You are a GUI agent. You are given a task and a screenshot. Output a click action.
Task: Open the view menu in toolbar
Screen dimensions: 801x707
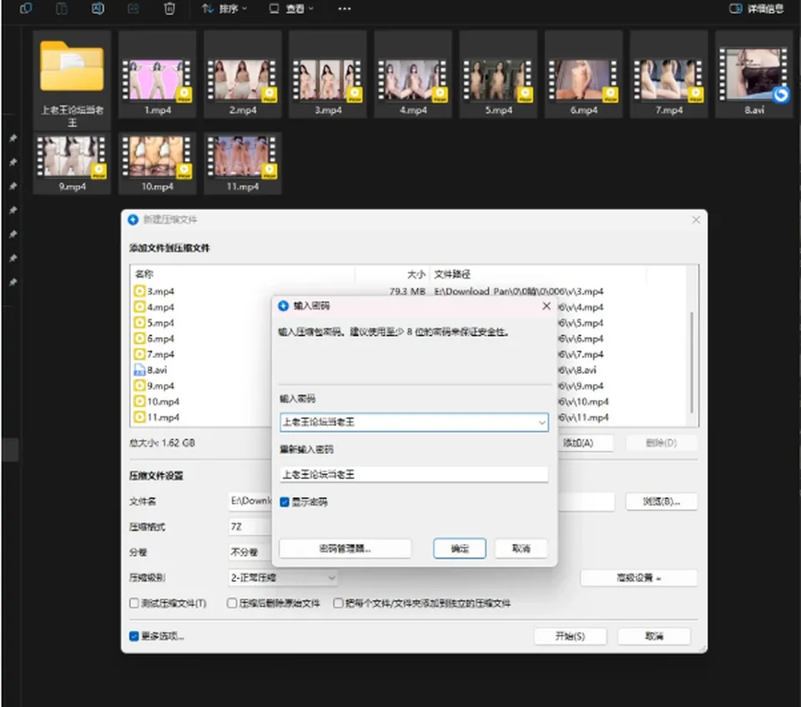click(x=292, y=8)
